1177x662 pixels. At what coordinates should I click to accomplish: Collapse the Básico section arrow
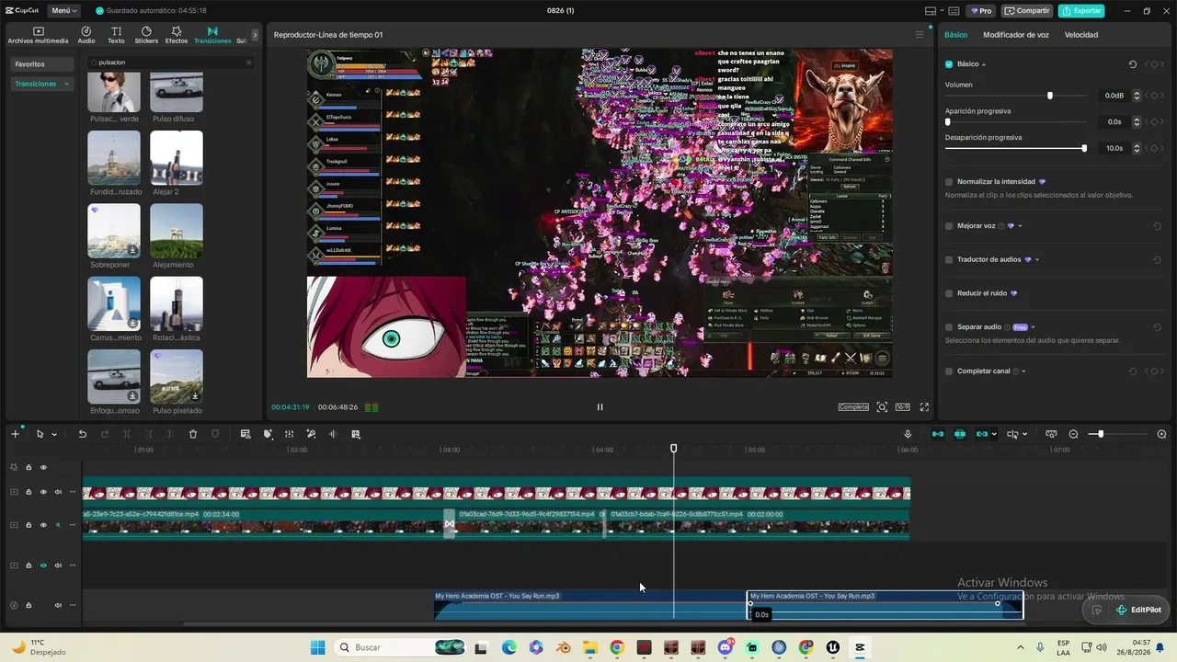click(x=984, y=64)
